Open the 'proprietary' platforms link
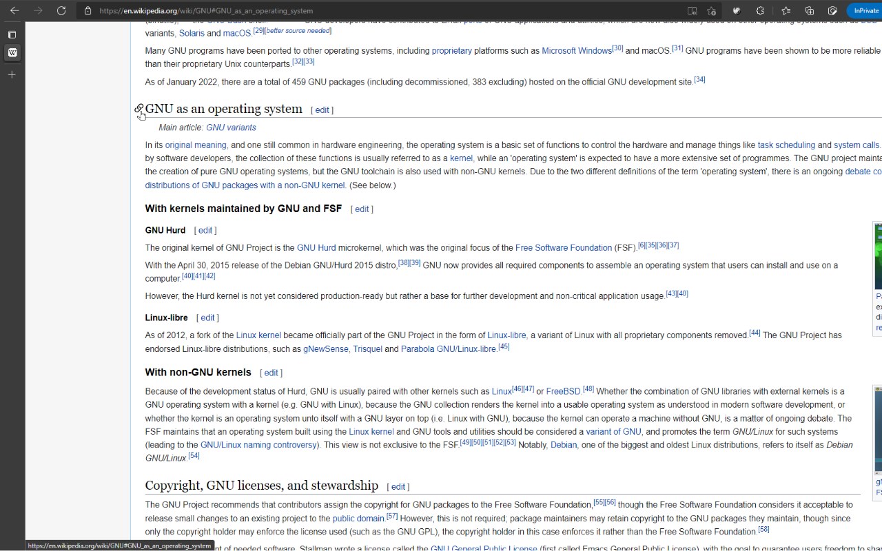This screenshot has width=882, height=551. (x=451, y=51)
